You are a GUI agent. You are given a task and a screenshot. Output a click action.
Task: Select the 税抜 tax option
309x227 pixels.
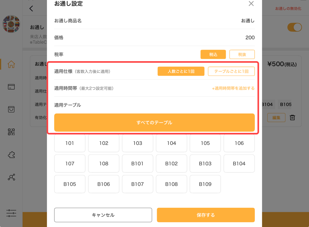(242, 54)
